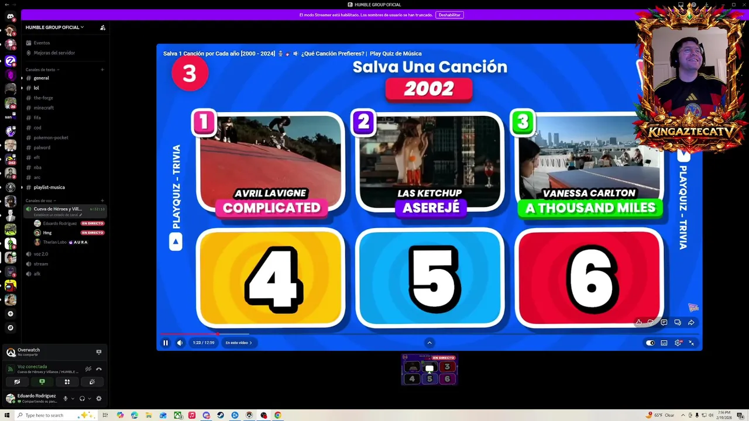Viewport: 749px width, 421px height.
Task: Mute the video player volume icon
Action: (x=180, y=343)
